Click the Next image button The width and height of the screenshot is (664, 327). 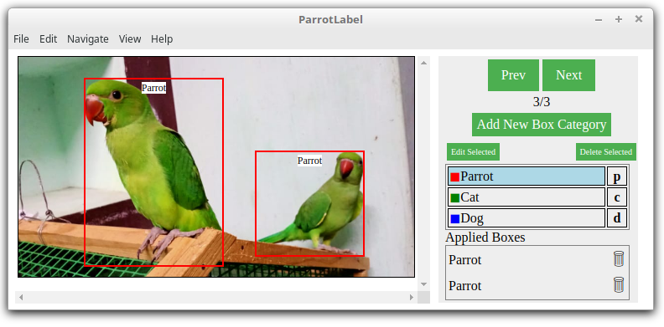[568, 75]
